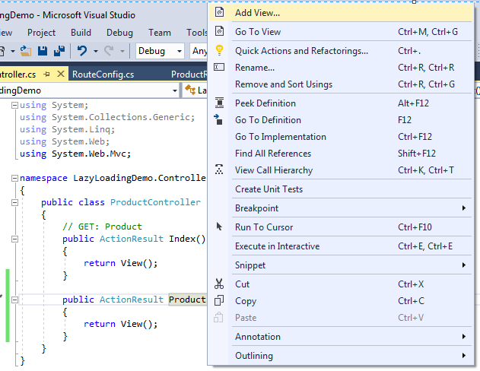This screenshot has height=371, width=480.
Task: Switch to the RouteConfig.cs tab
Action: (103, 75)
